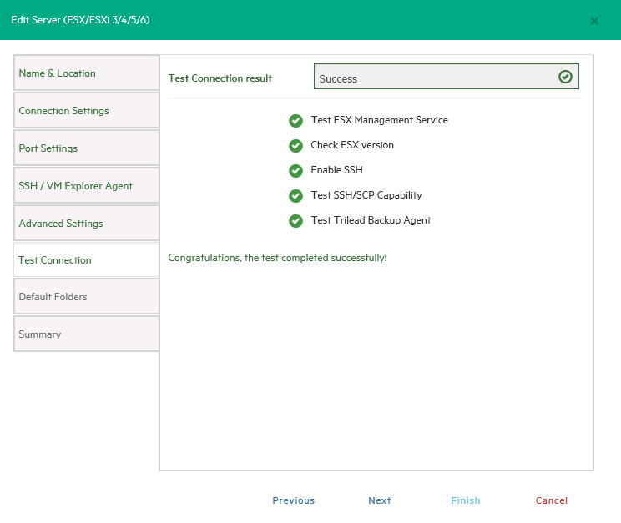This screenshot has height=523, width=621.
Task: Cancel the server edit
Action: click(552, 500)
